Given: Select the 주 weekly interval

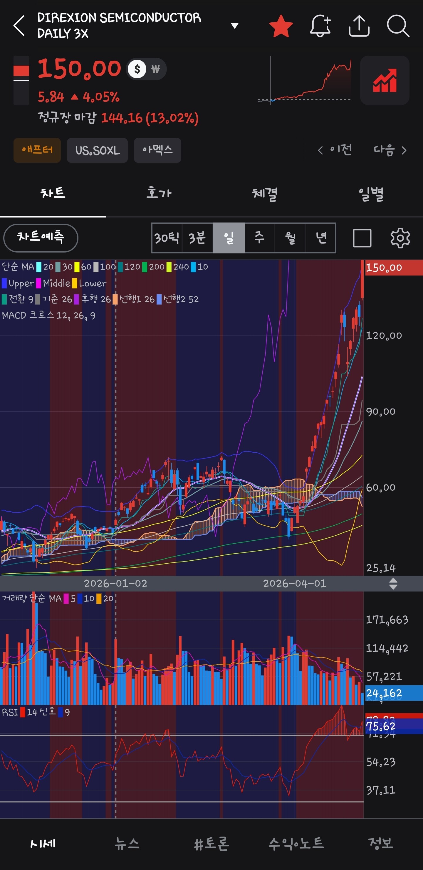Looking at the screenshot, I should tap(259, 238).
